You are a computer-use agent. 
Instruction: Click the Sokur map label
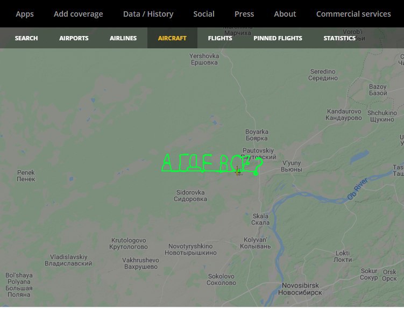(369, 274)
